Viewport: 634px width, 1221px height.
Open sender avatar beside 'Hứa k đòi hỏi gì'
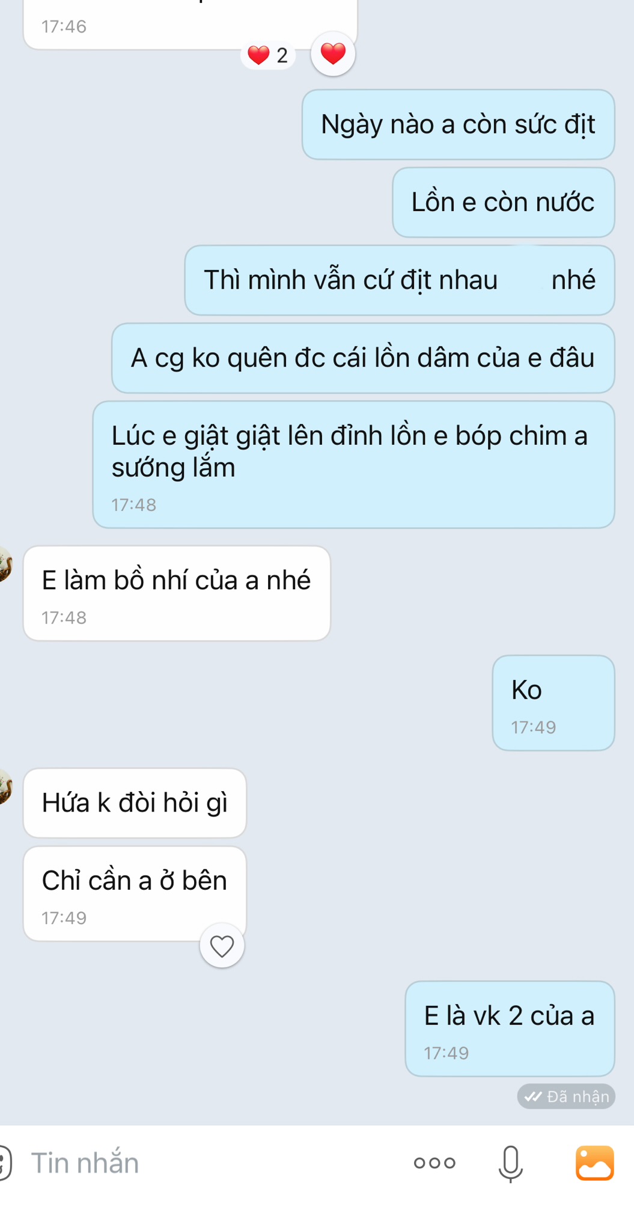[5, 786]
